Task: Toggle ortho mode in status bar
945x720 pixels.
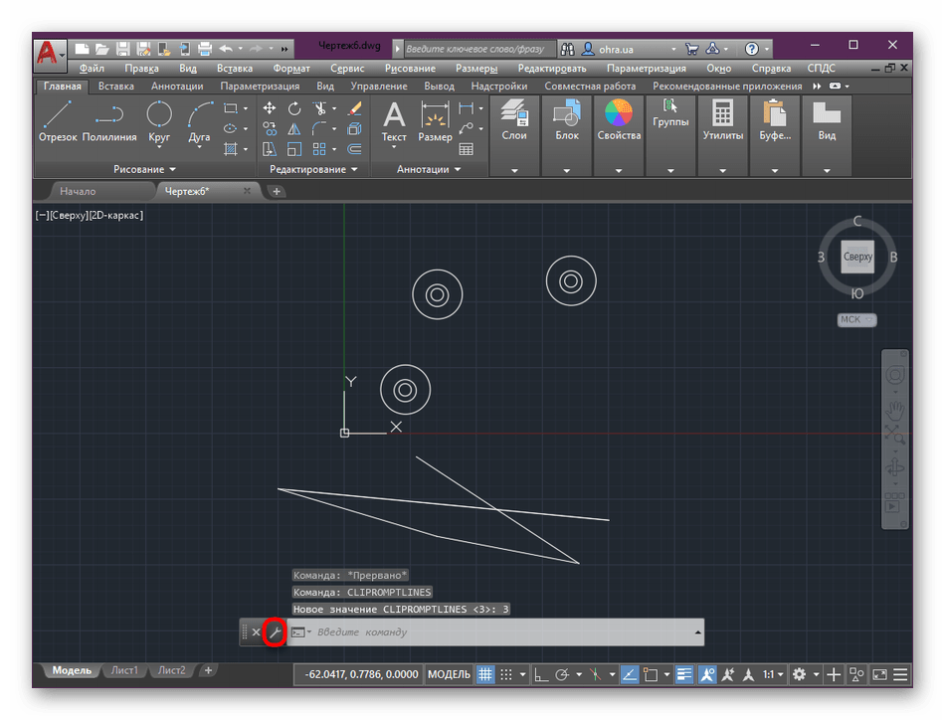Action: [542, 675]
